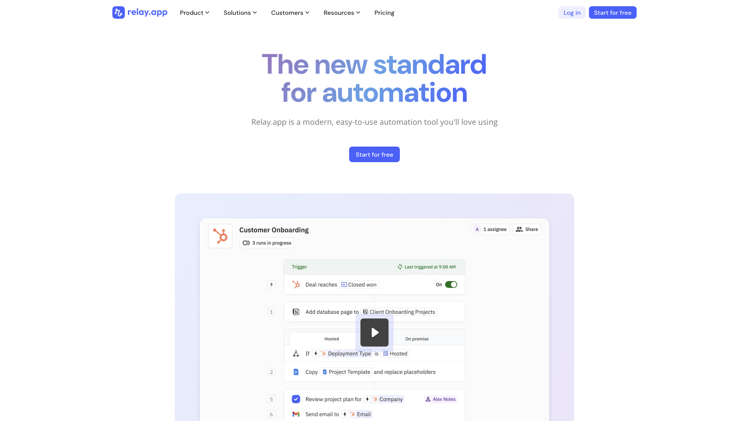This screenshot has width=749, height=421.
Task: Select the Pricing menu item
Action: click(384, 12)
